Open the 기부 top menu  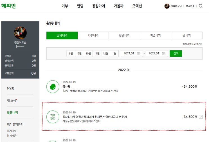(65, 6)
